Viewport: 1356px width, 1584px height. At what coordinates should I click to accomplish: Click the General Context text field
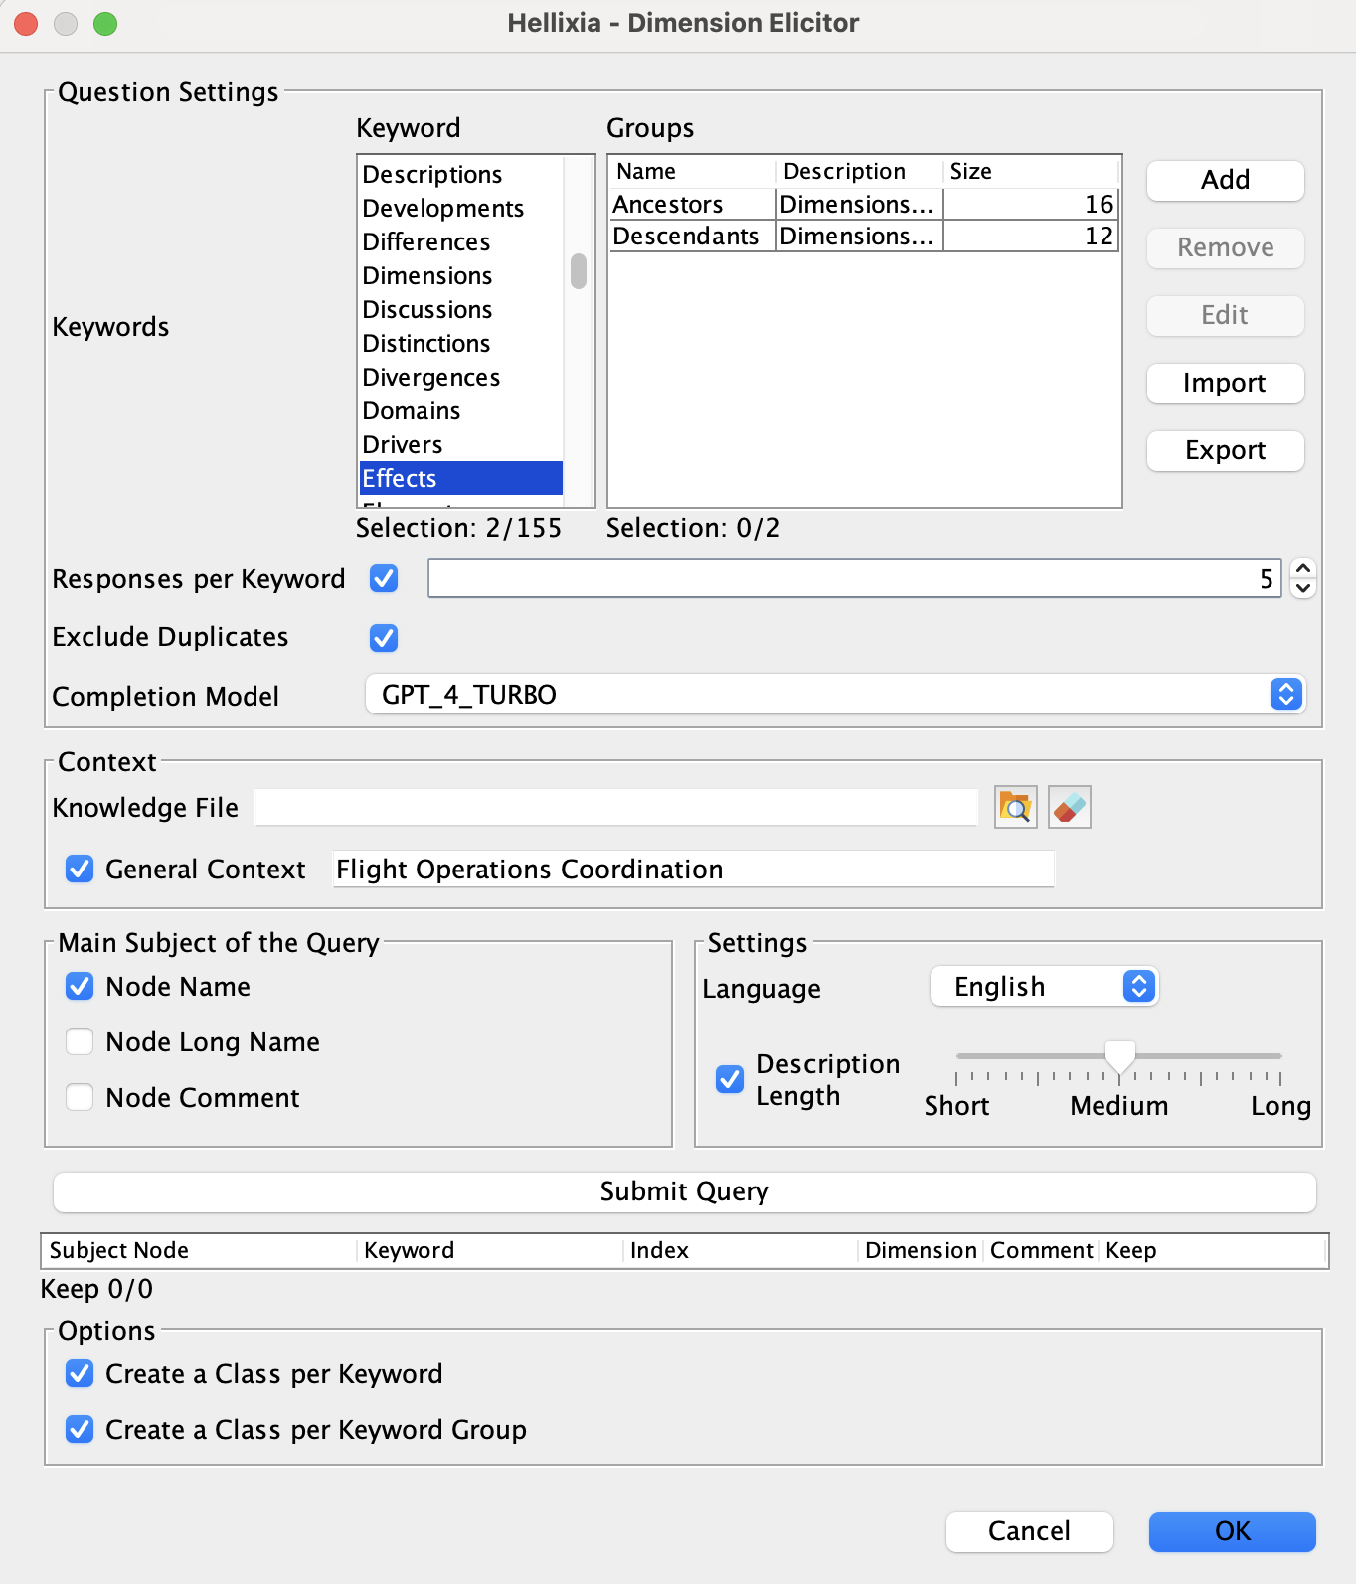coord(693,869)
